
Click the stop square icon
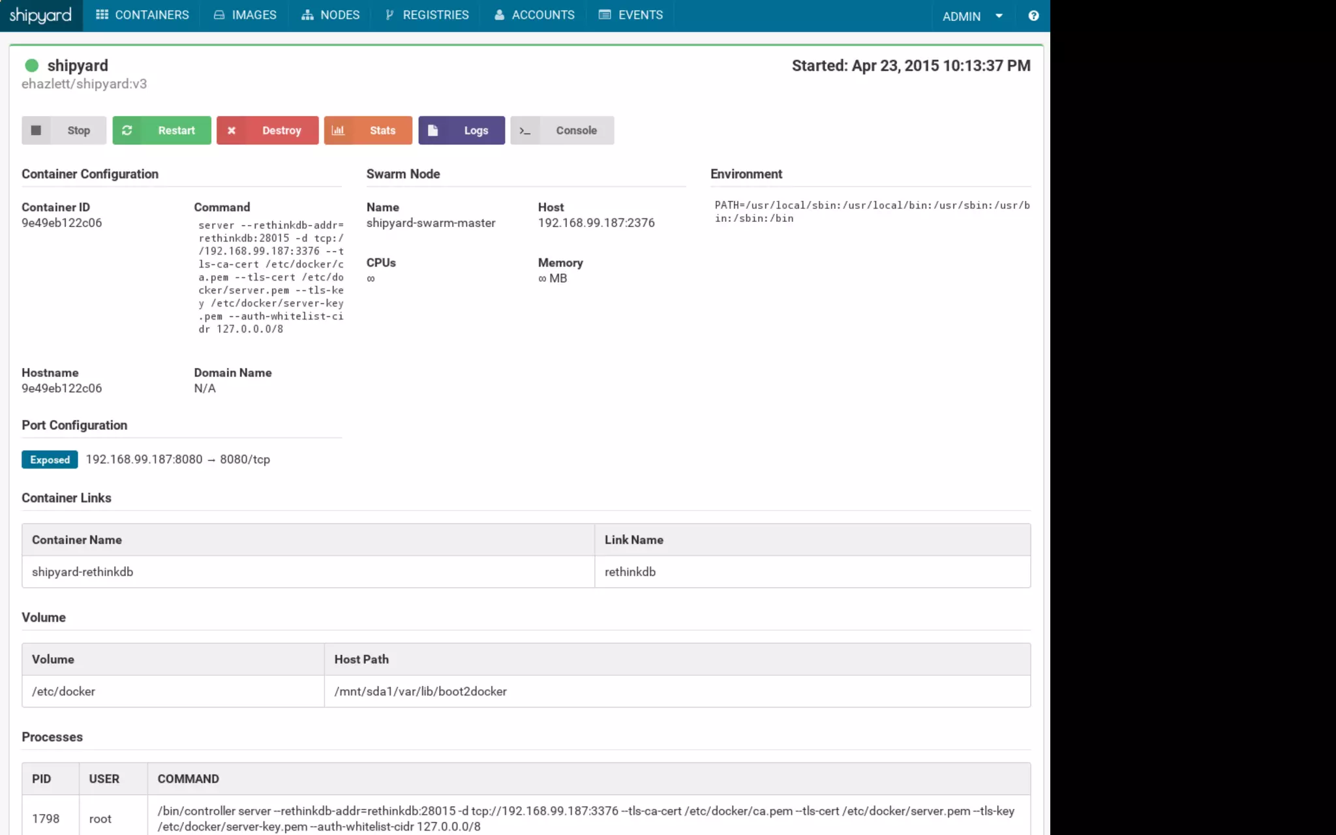(36, 130)
